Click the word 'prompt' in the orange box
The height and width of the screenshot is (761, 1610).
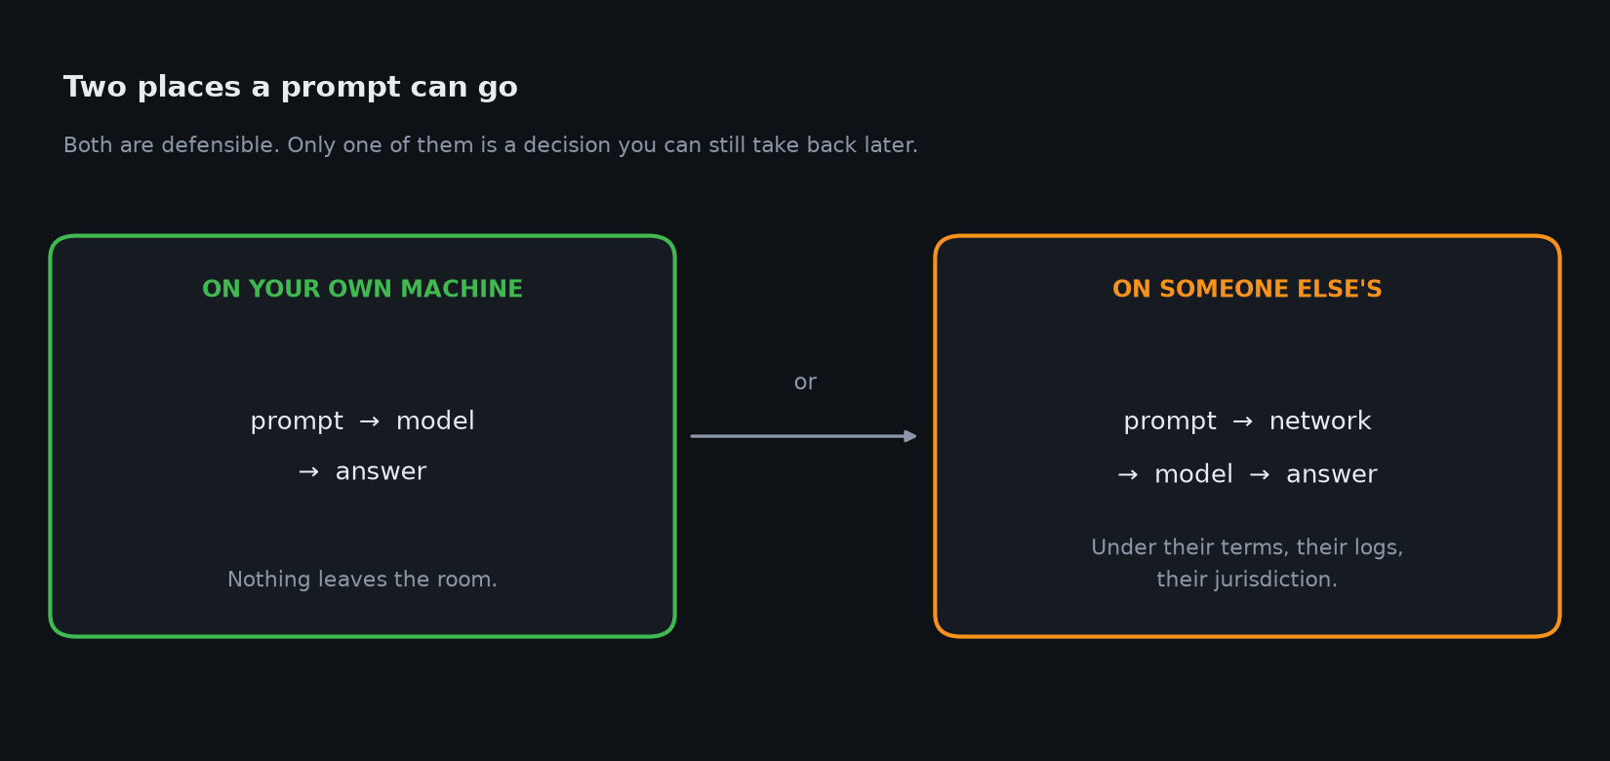(x=1170, y=422)
